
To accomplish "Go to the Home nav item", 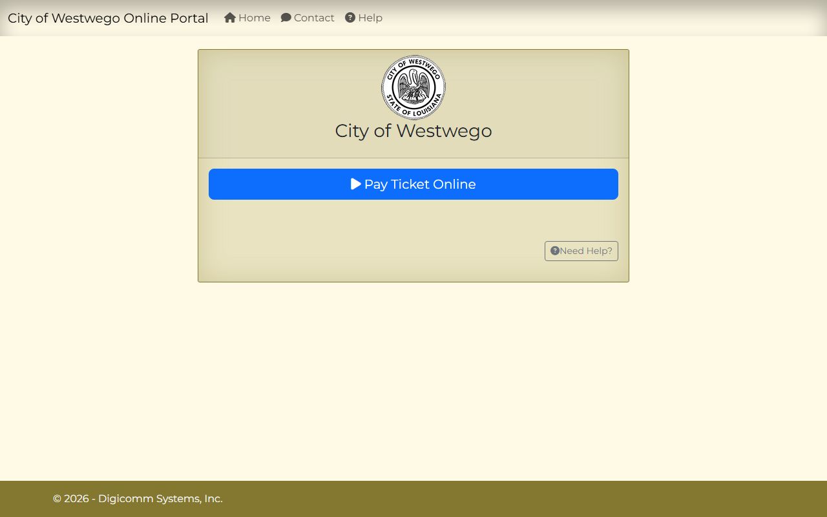I will pos(247,18).
